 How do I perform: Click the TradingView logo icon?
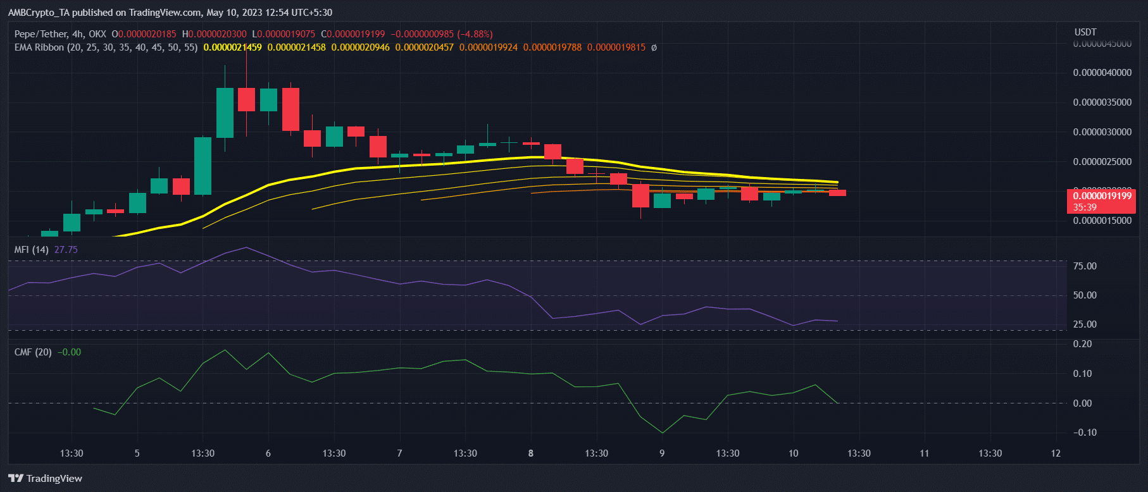pyautogui.click(x=16, y=478)
